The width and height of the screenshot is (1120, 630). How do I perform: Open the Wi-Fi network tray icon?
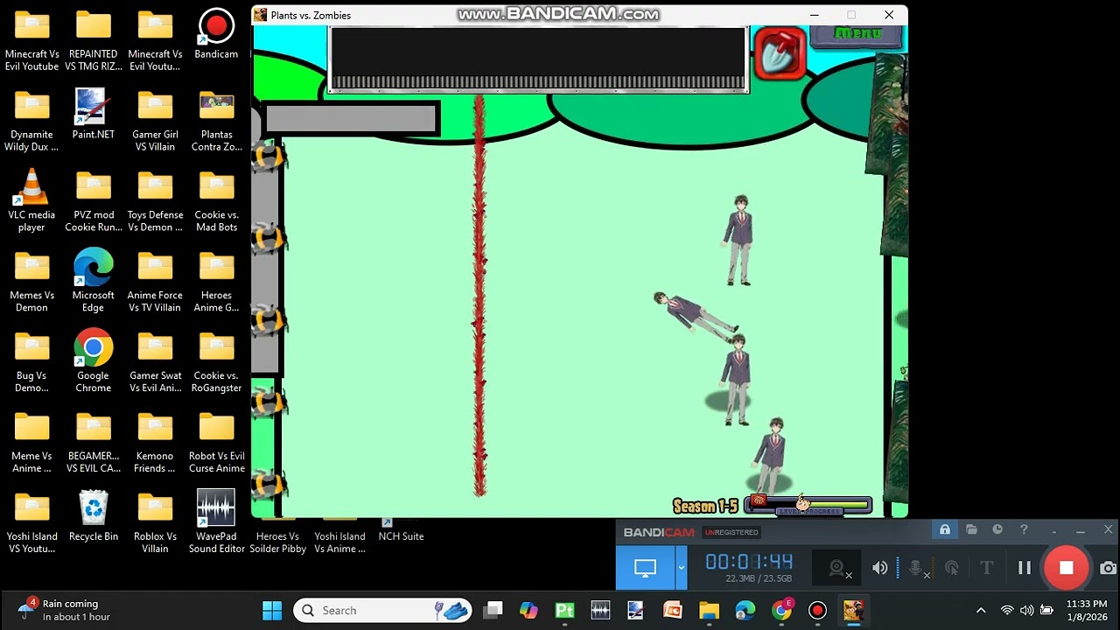[x=1007, y=611]
